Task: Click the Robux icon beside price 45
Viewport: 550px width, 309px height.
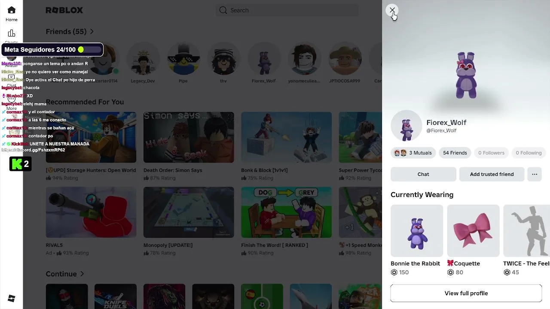Action: point(507,273)
